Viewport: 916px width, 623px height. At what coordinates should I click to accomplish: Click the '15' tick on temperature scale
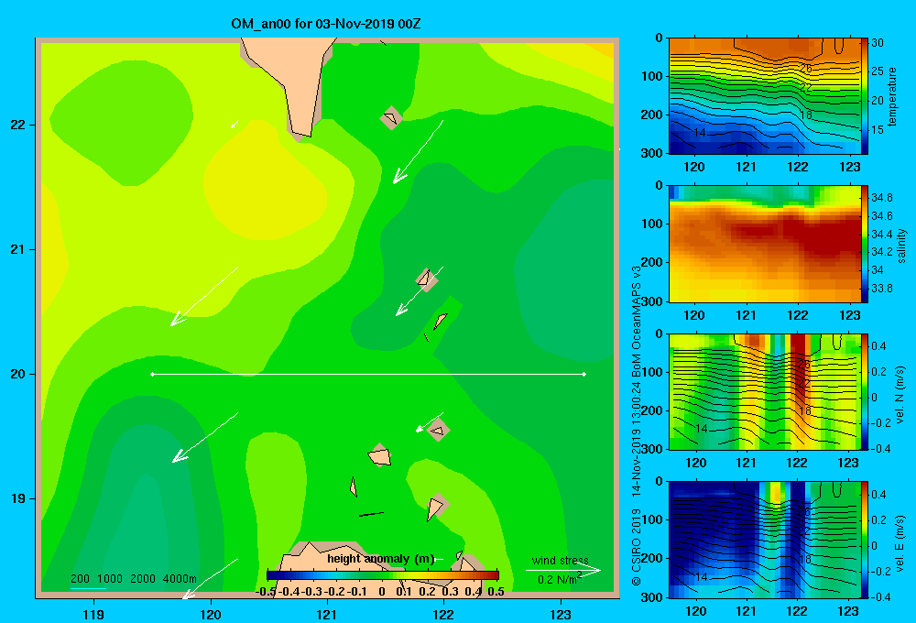(x=878, y=130)
